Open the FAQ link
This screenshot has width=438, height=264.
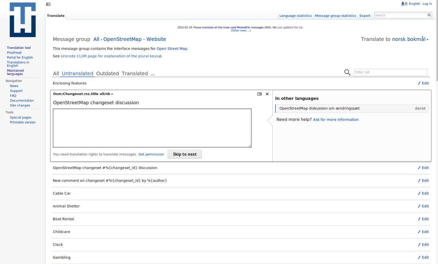13,96
